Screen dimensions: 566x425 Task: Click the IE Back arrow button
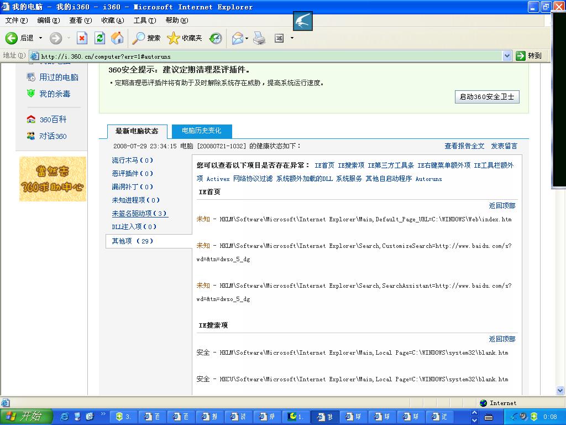click(x=12, y=38)
